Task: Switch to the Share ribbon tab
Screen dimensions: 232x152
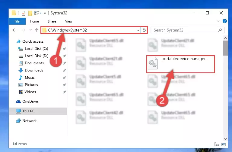Action: 52,21
